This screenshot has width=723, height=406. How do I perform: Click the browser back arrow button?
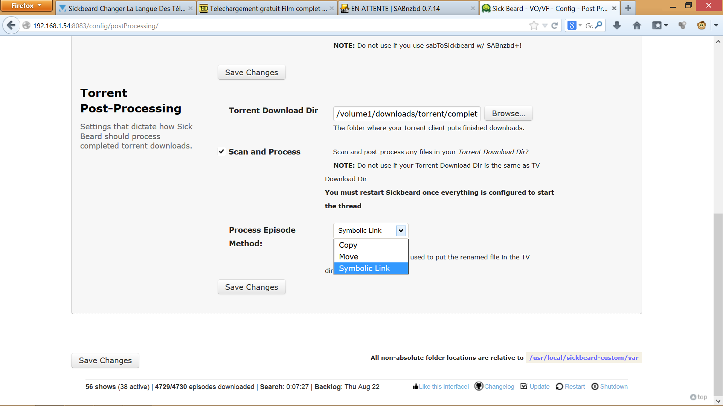tap(11, 26)
